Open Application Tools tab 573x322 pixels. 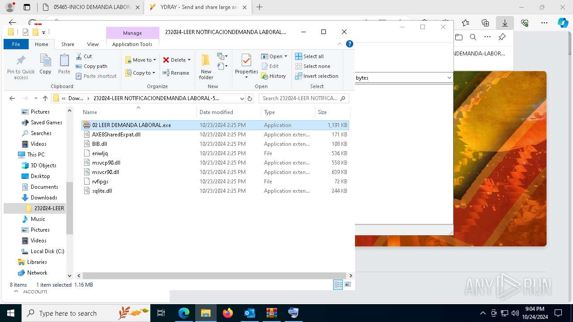tap(132, 44)
